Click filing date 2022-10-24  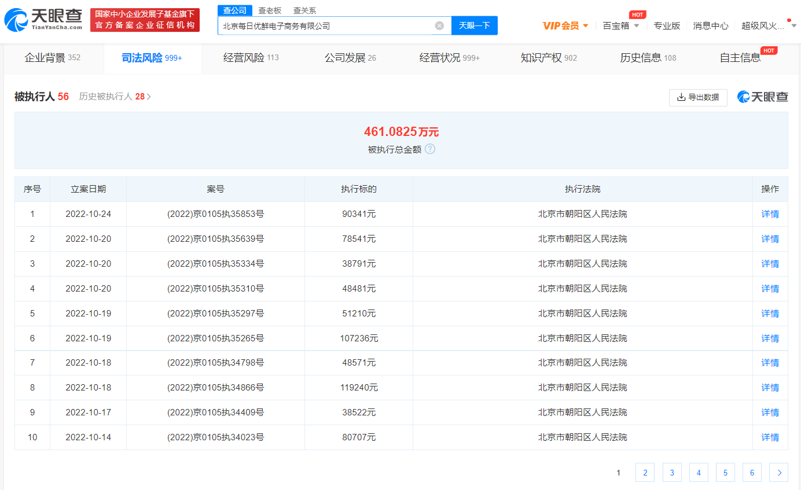click(x=88, y=214)
